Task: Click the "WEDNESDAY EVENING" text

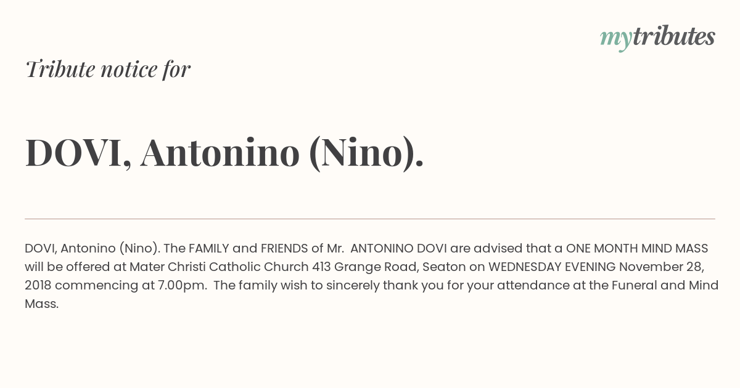Action: (552, 267)
